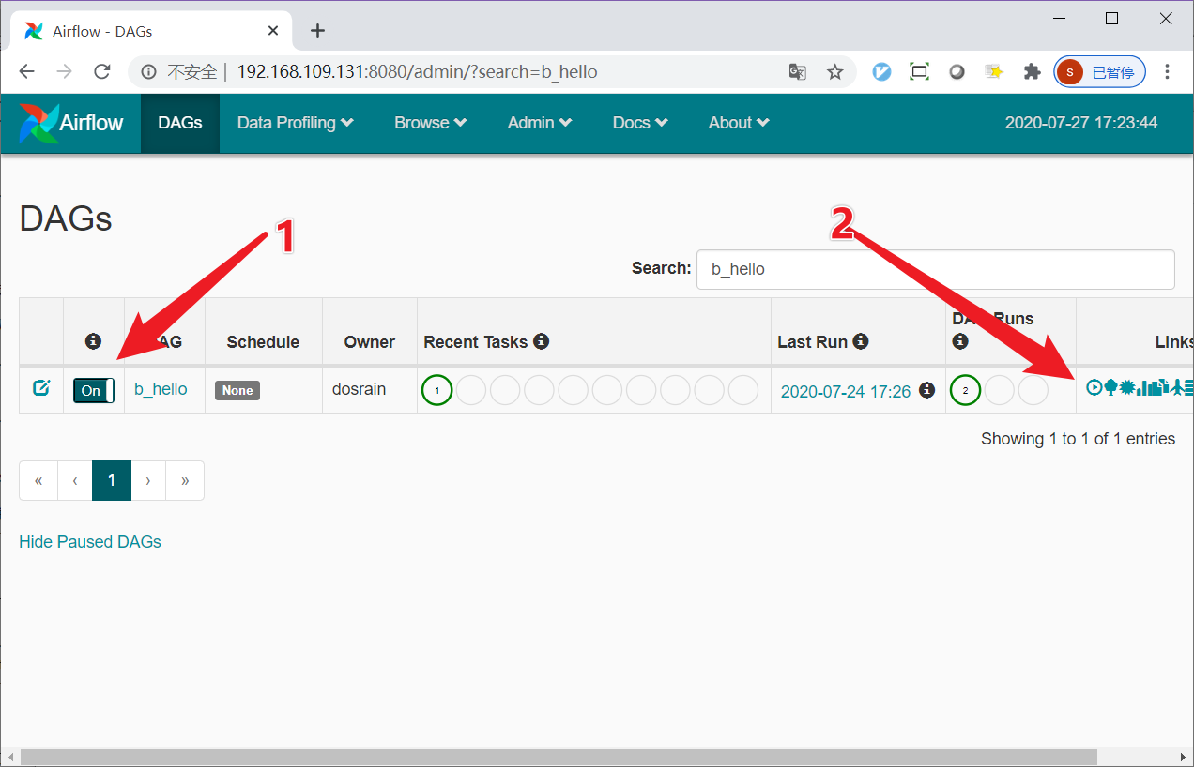Reload the page

point(102,72)
